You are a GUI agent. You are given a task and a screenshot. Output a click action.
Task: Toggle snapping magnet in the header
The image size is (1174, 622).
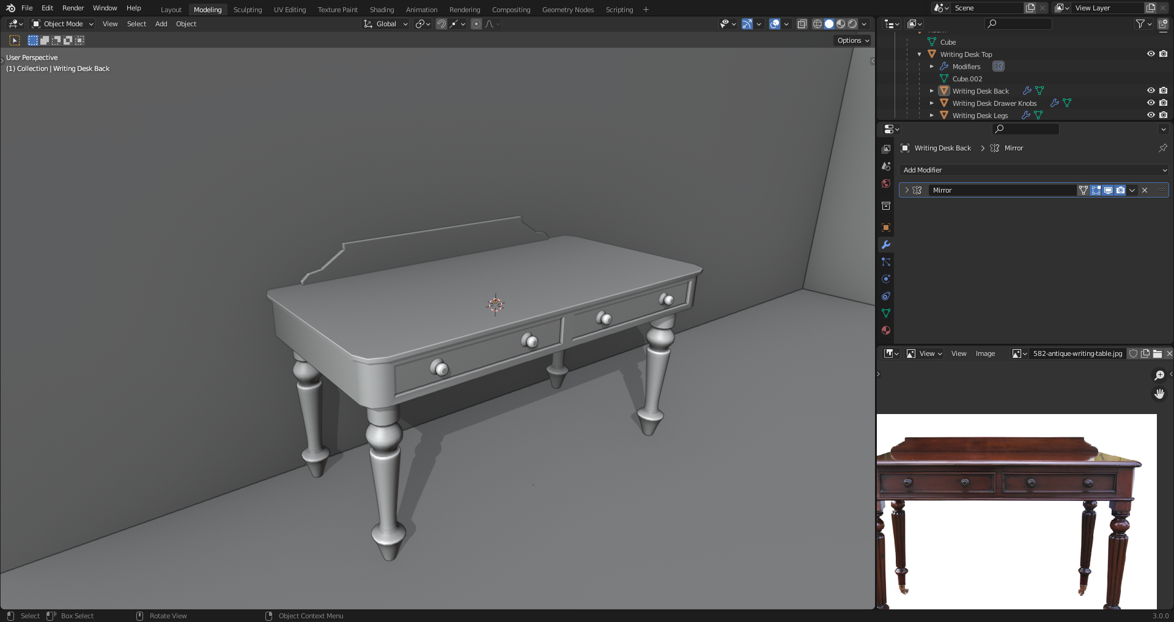coord(441,24)
